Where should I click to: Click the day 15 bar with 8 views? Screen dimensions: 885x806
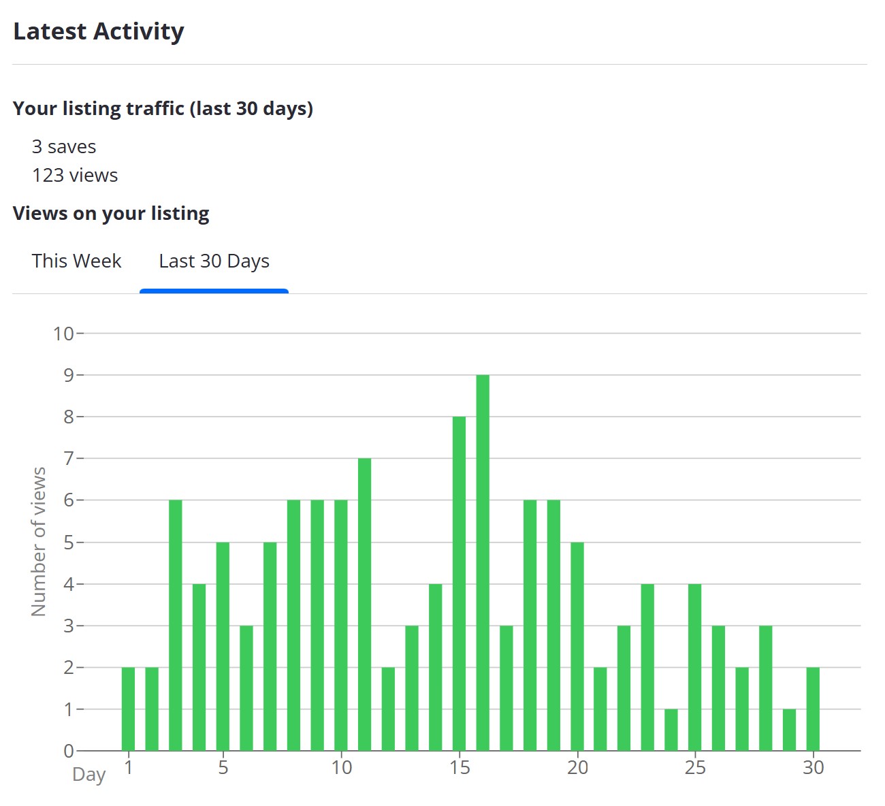(x=459, y=583)
